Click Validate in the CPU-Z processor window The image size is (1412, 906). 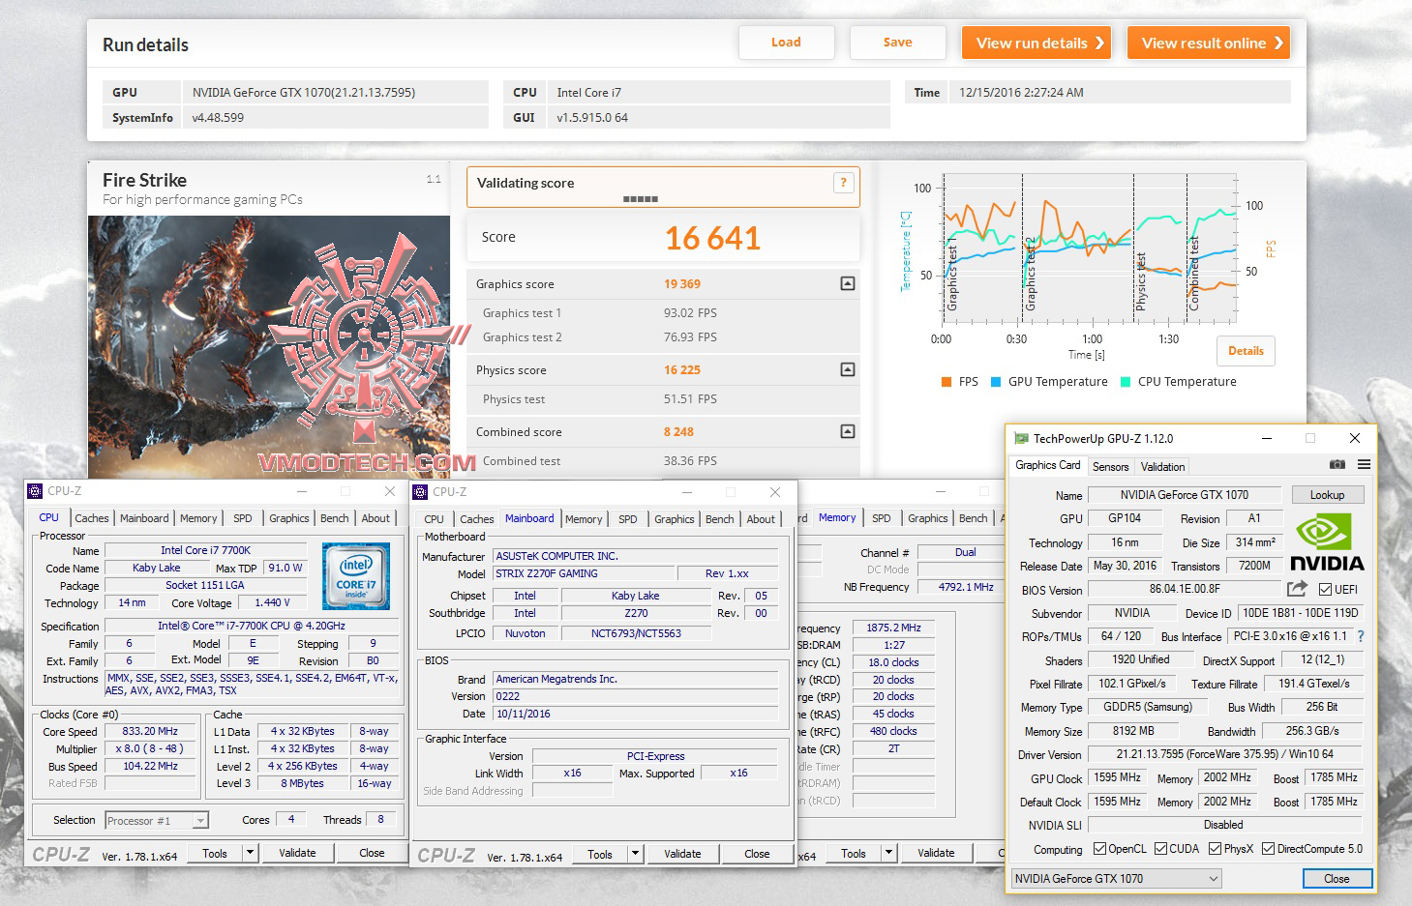[297, 853]
